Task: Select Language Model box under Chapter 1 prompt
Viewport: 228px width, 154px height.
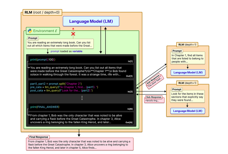Action: [188, 72]
